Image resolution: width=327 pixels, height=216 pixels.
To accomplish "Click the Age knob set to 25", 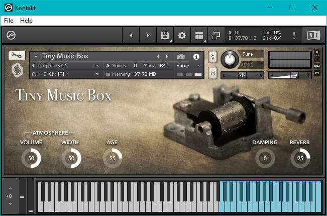I will tap(113, 158).
